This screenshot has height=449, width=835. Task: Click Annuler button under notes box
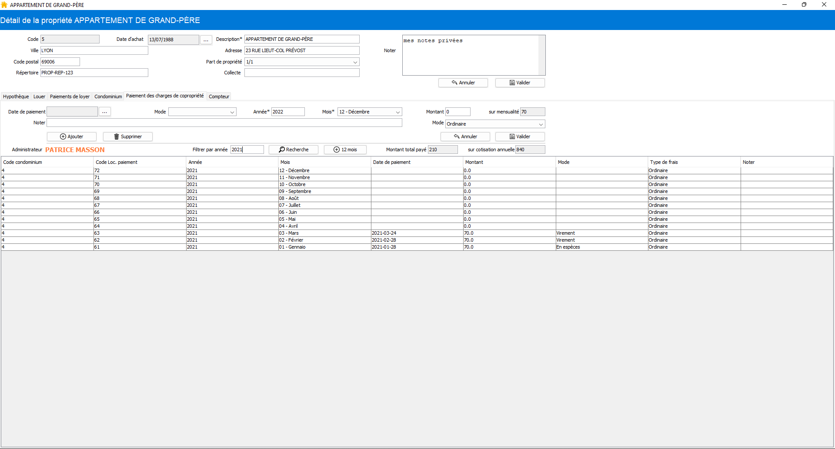(463, 83)
